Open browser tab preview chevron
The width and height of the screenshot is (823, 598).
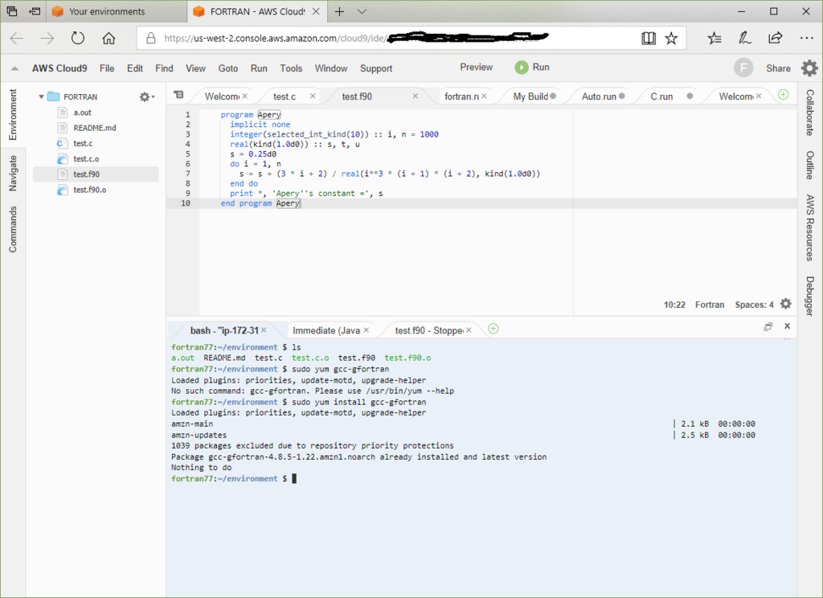pyautogui.click(x=362, y=11)
